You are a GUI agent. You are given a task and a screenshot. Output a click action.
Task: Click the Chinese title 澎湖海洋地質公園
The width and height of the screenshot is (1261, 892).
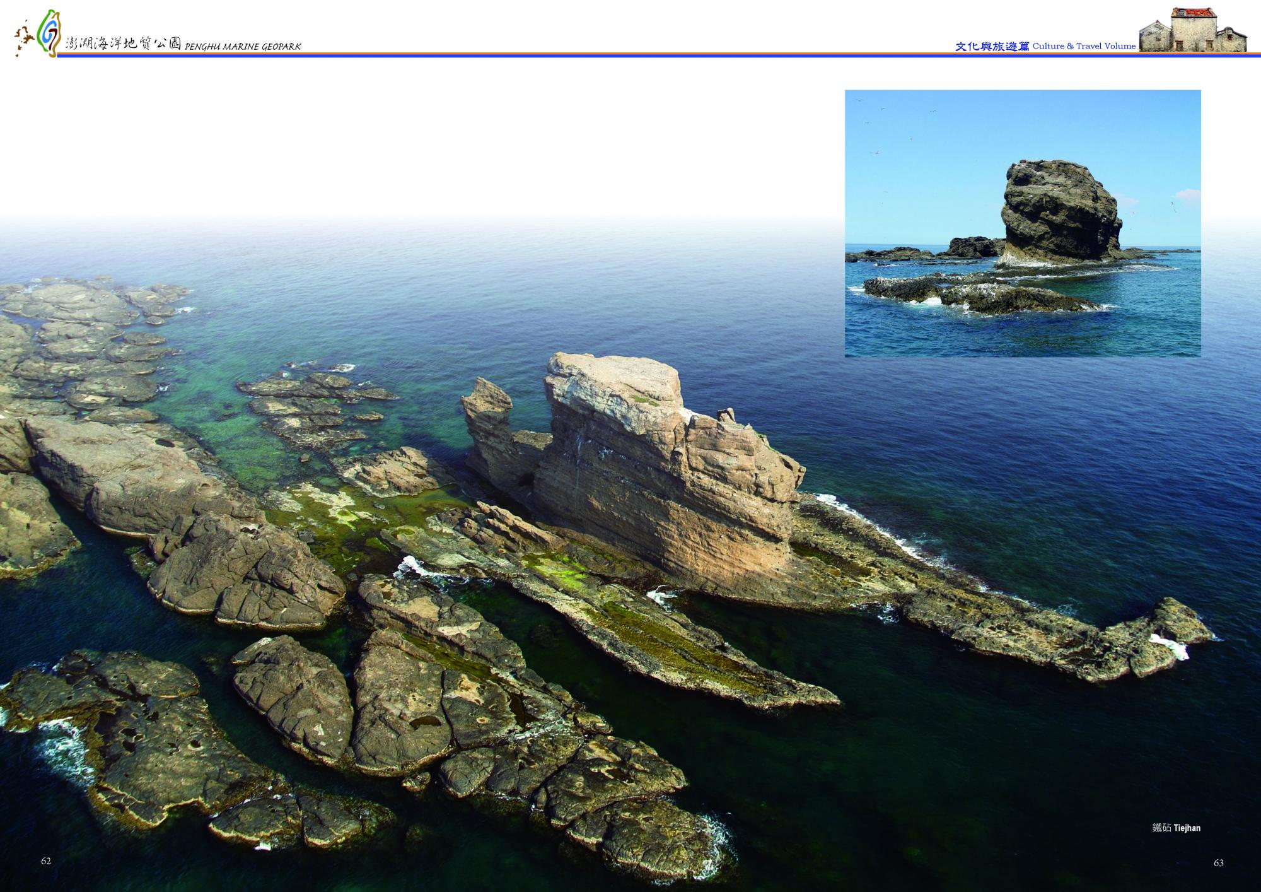(123, 45)
